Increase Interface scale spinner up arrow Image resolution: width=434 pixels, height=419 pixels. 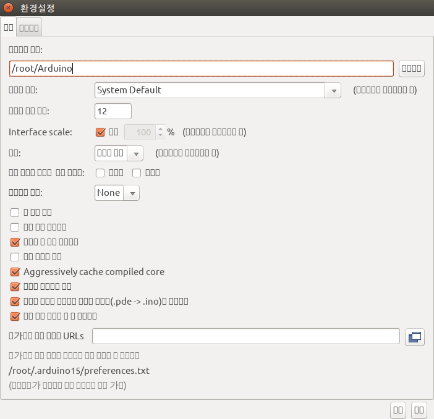point(160,129)
